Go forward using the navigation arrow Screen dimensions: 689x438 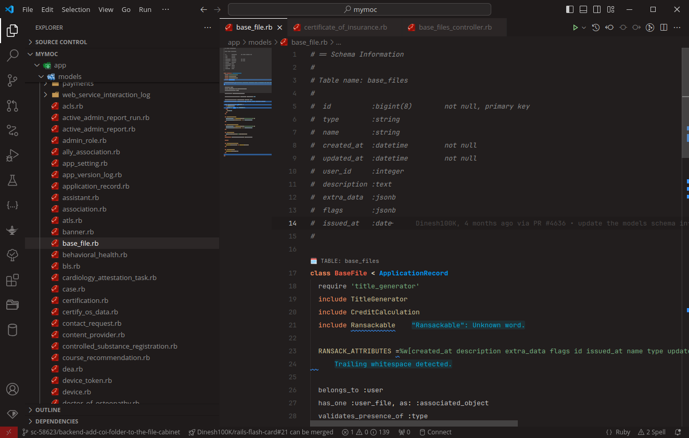coord(218,9)
